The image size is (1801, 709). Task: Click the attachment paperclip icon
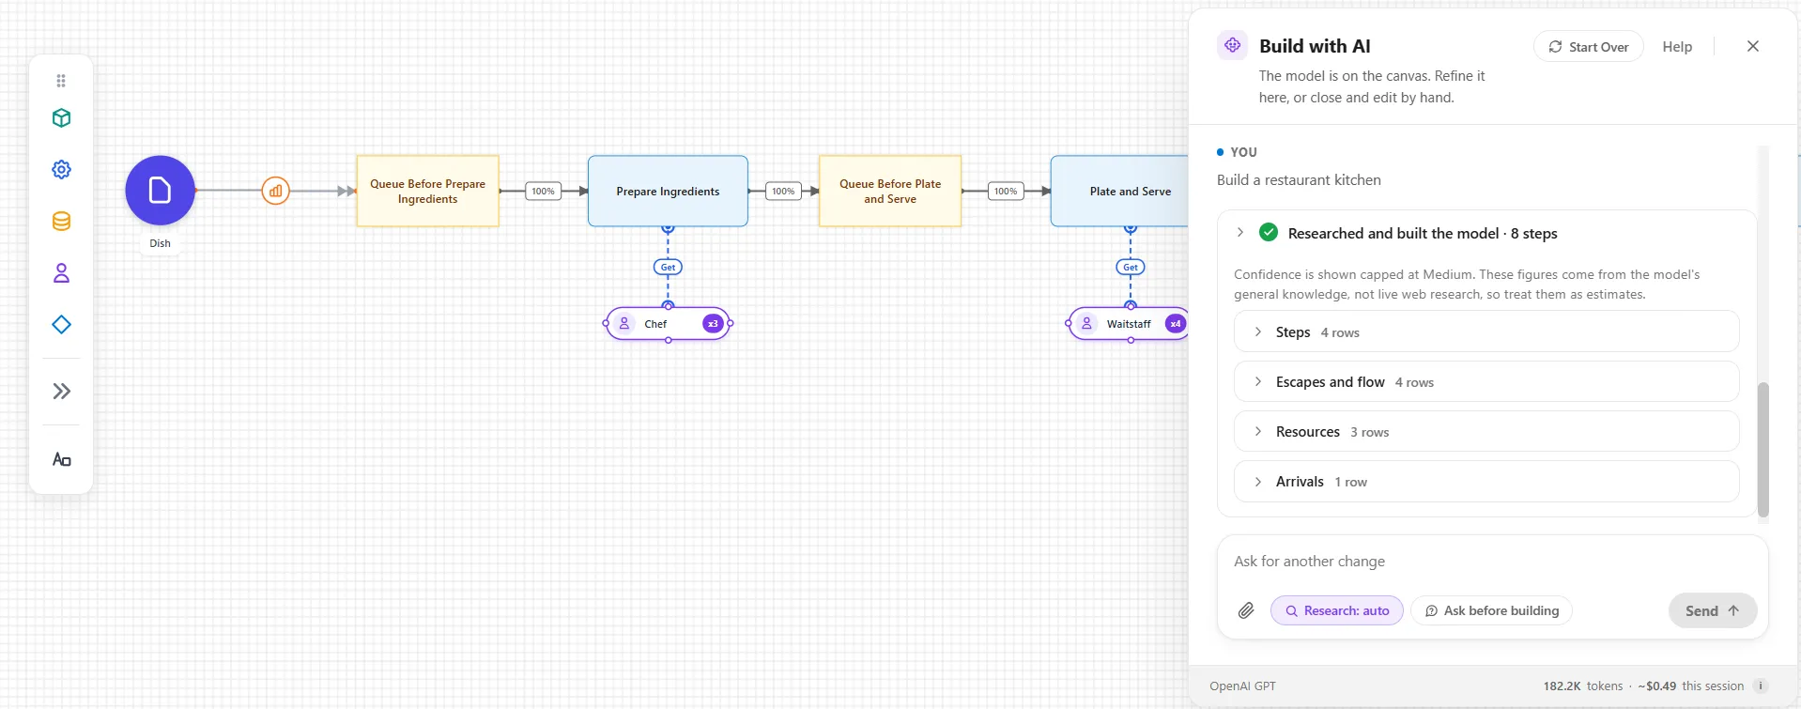pos(1246,610)
